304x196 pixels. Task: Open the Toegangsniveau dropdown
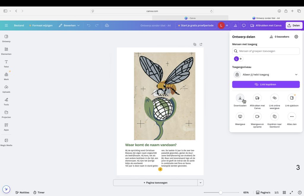pyautogui.click(x=266, y=74)
